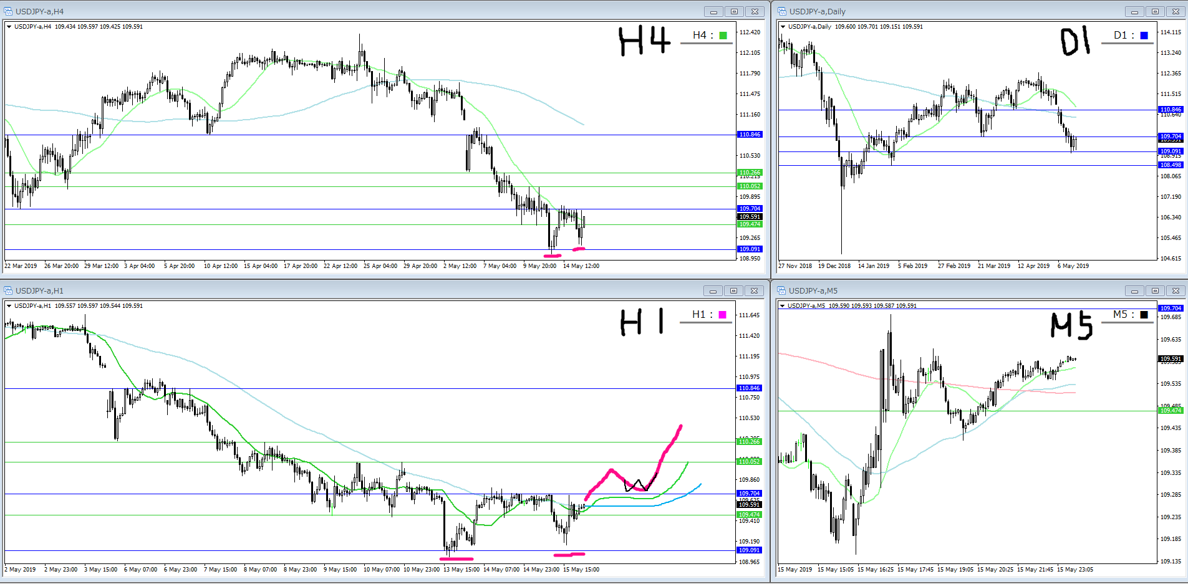Minimize the USDJPY-a,H4 chart window

[713, 11]
